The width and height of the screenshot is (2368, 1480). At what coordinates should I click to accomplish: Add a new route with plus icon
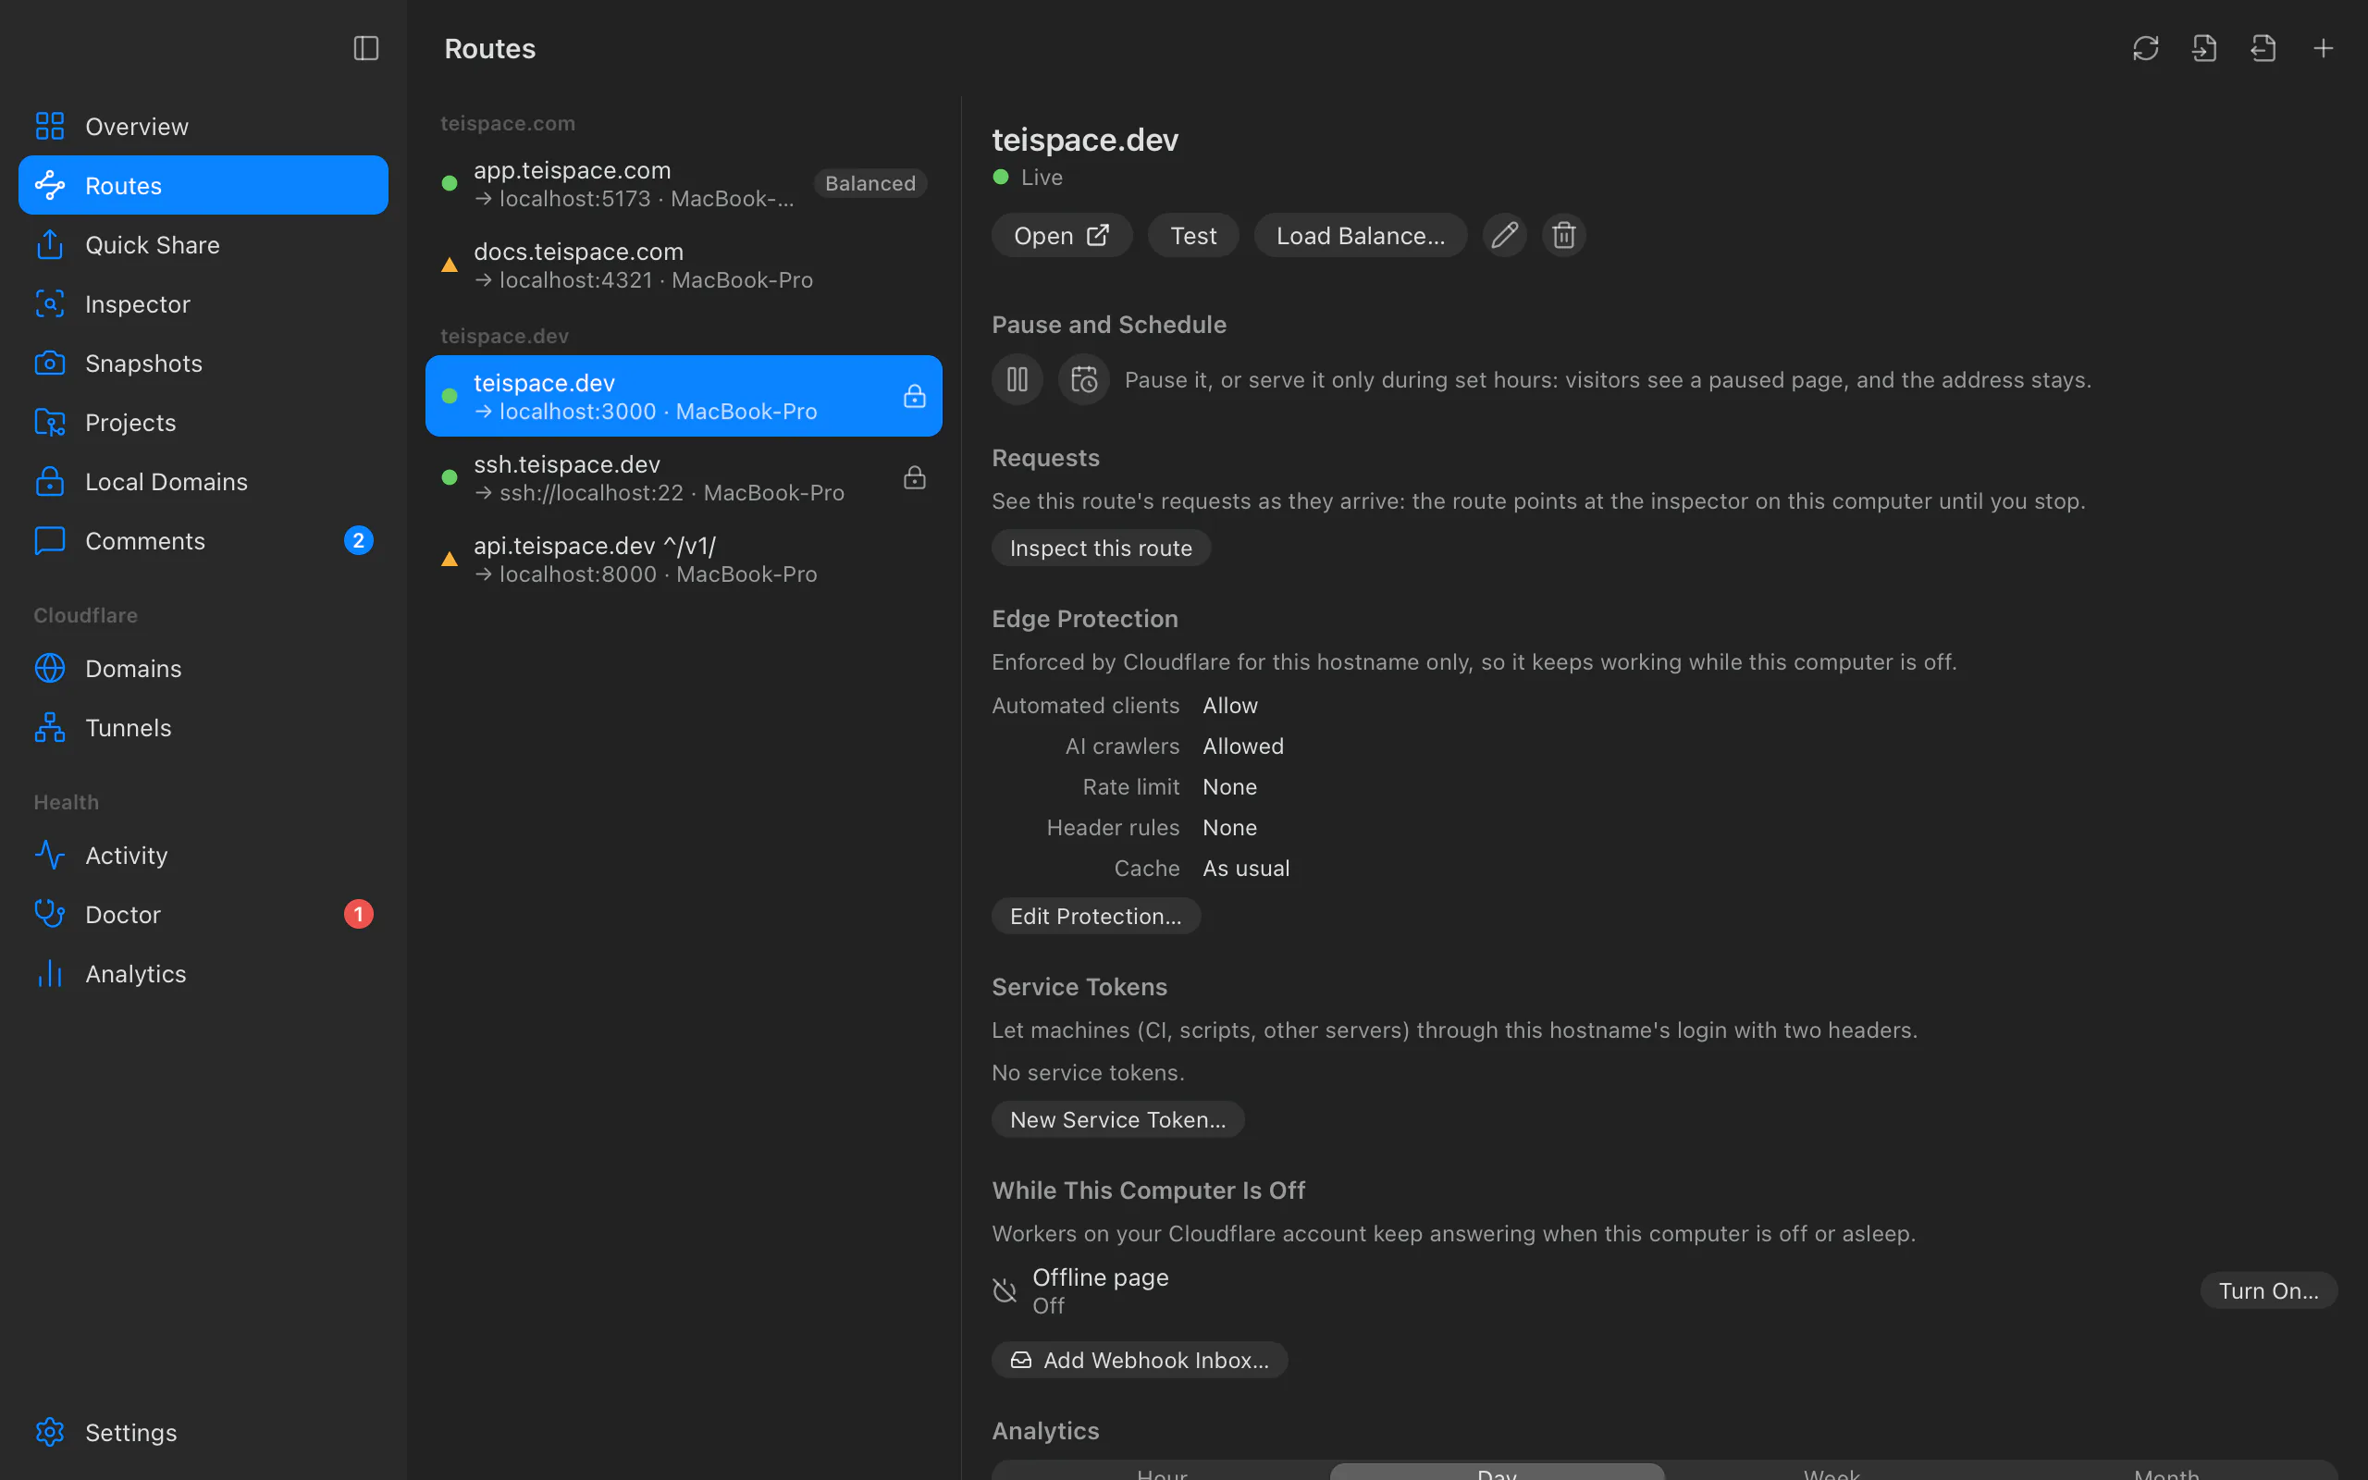coord(2323,48)
